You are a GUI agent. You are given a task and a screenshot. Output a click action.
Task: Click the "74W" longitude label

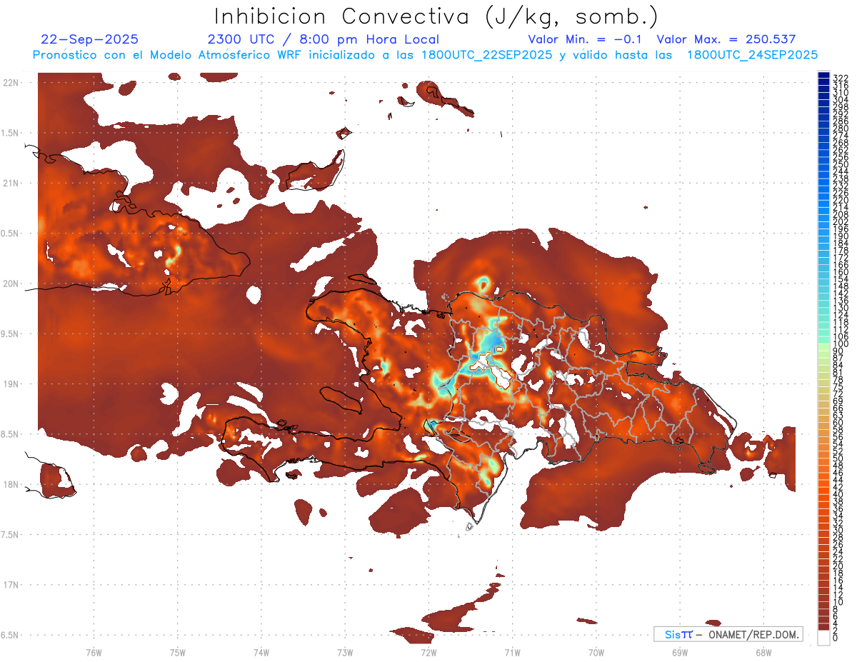click(261, 652)
